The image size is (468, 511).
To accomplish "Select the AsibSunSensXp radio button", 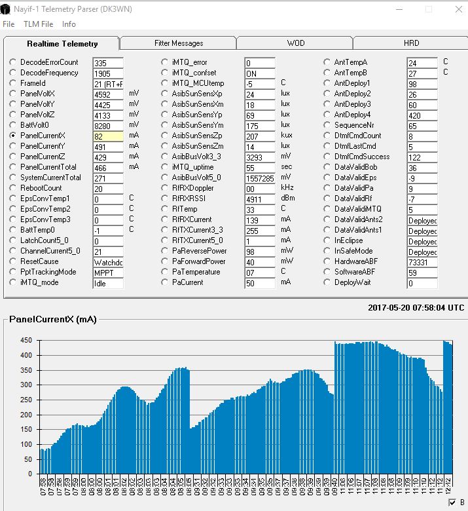I will (165, 94).
